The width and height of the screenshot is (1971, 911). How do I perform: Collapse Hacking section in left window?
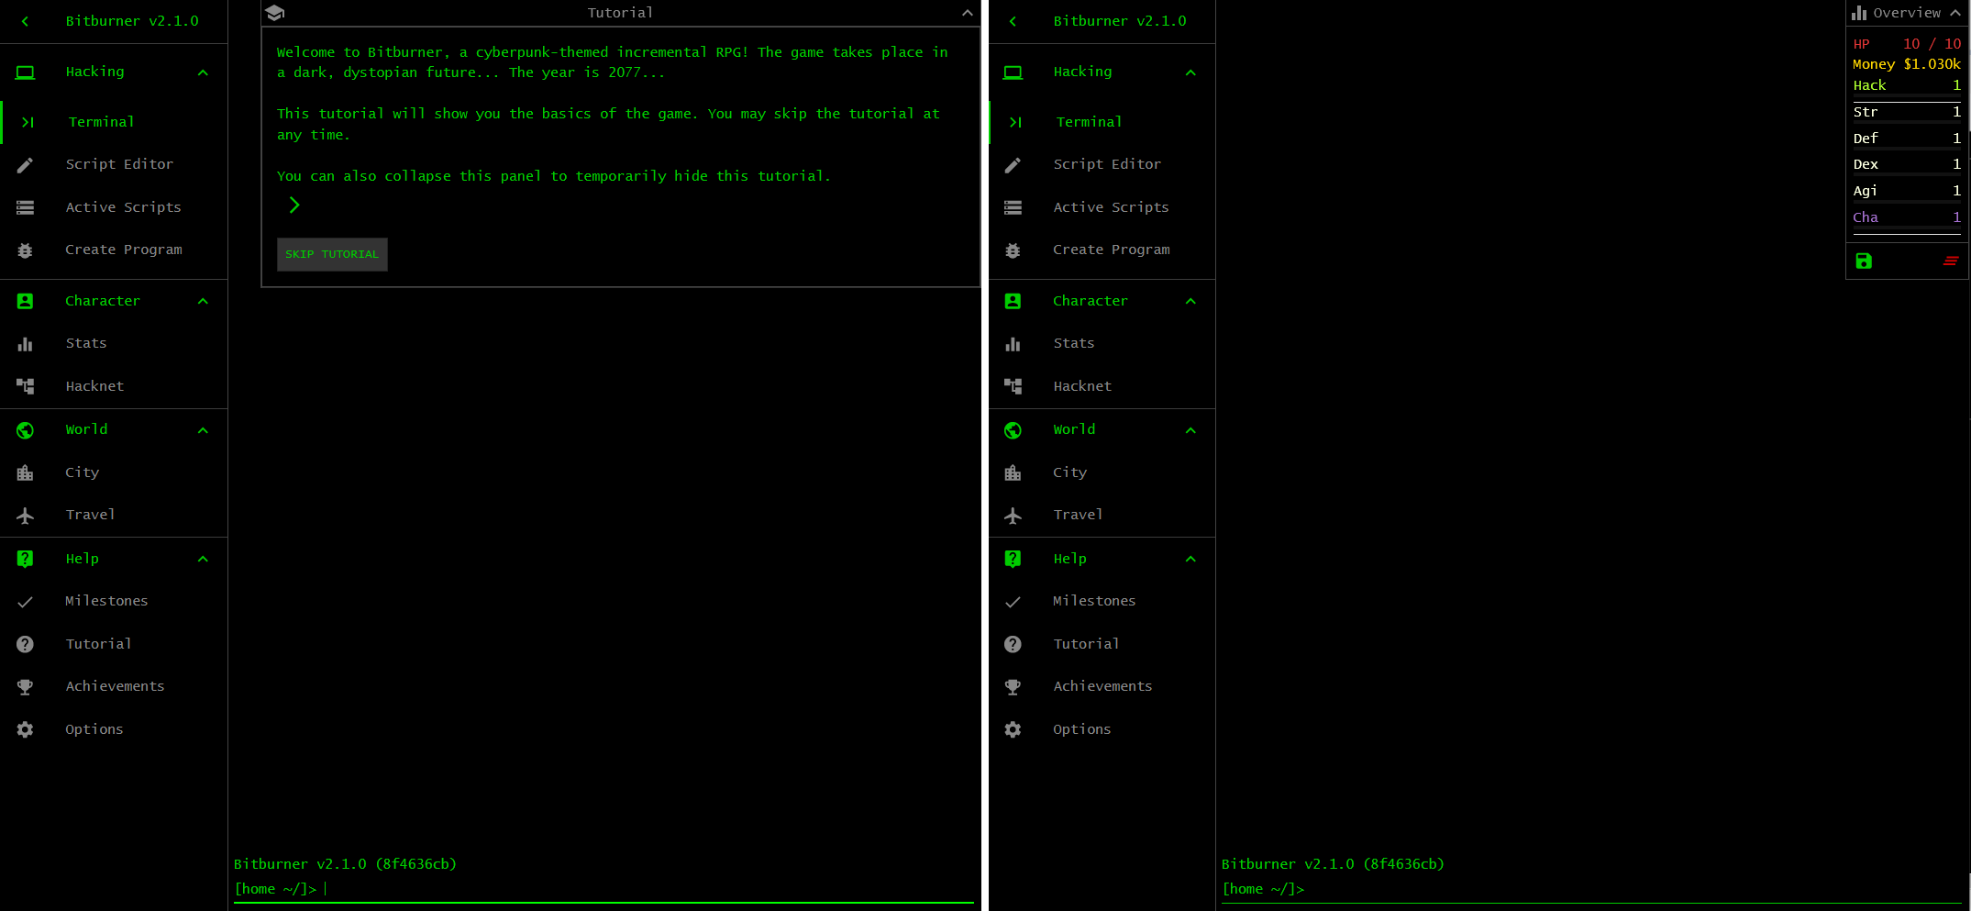coord(203,72)
